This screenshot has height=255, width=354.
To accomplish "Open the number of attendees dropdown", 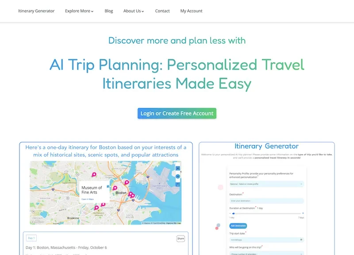I will [x=266, y=254].
